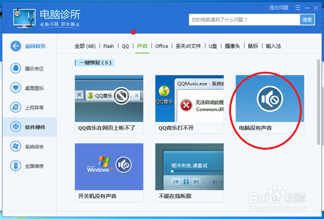Click the 搜索 button
This screenshot has width=324, height=219.
click(307, 19)
